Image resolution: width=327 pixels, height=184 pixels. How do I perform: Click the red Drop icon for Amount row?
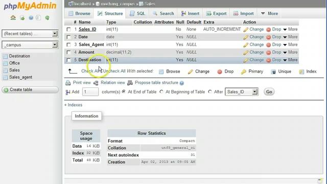pos(269,52)
